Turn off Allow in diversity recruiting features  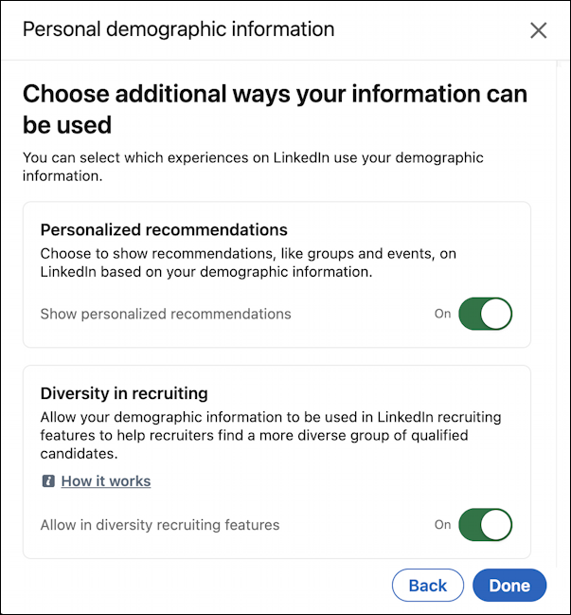click(485, 525)
